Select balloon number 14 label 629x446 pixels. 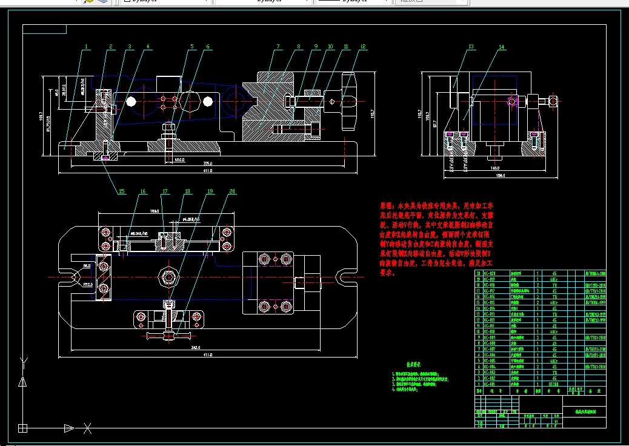(501, 47)
